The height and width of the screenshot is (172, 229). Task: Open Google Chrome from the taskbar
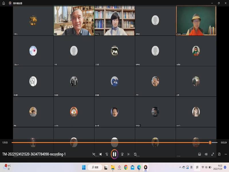126,167
